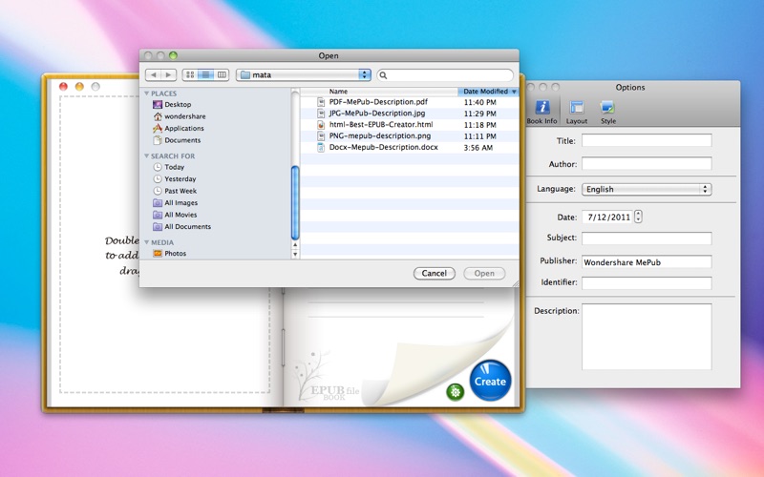
Task: Collapse the SEARCH FOR section
Action: click(147, 156)
